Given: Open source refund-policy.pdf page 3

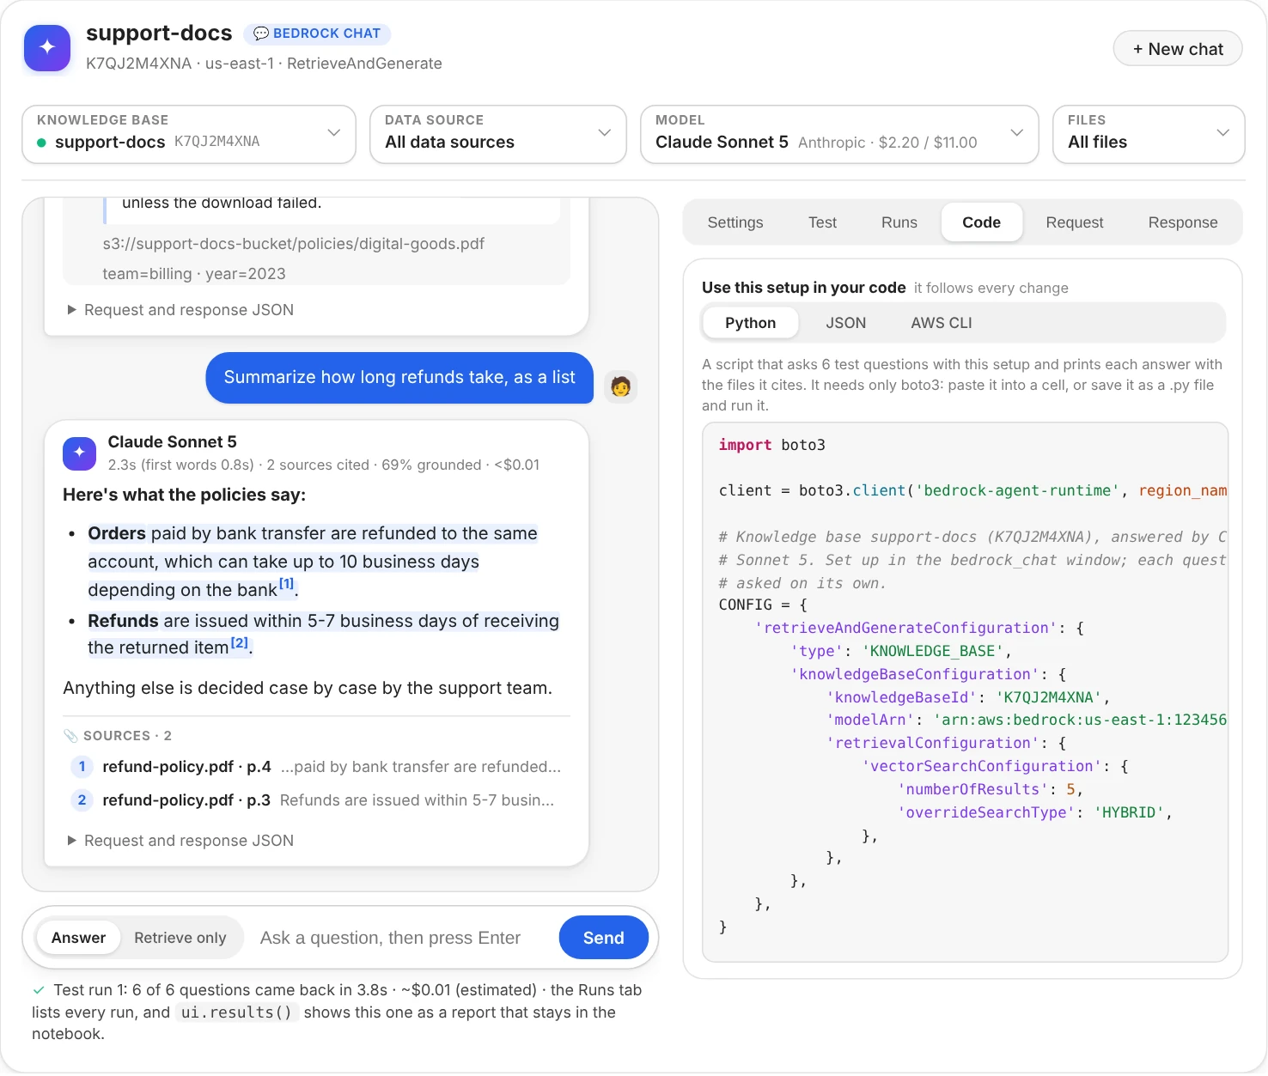Looking at the screenshot, I should (x=315, y=800).
